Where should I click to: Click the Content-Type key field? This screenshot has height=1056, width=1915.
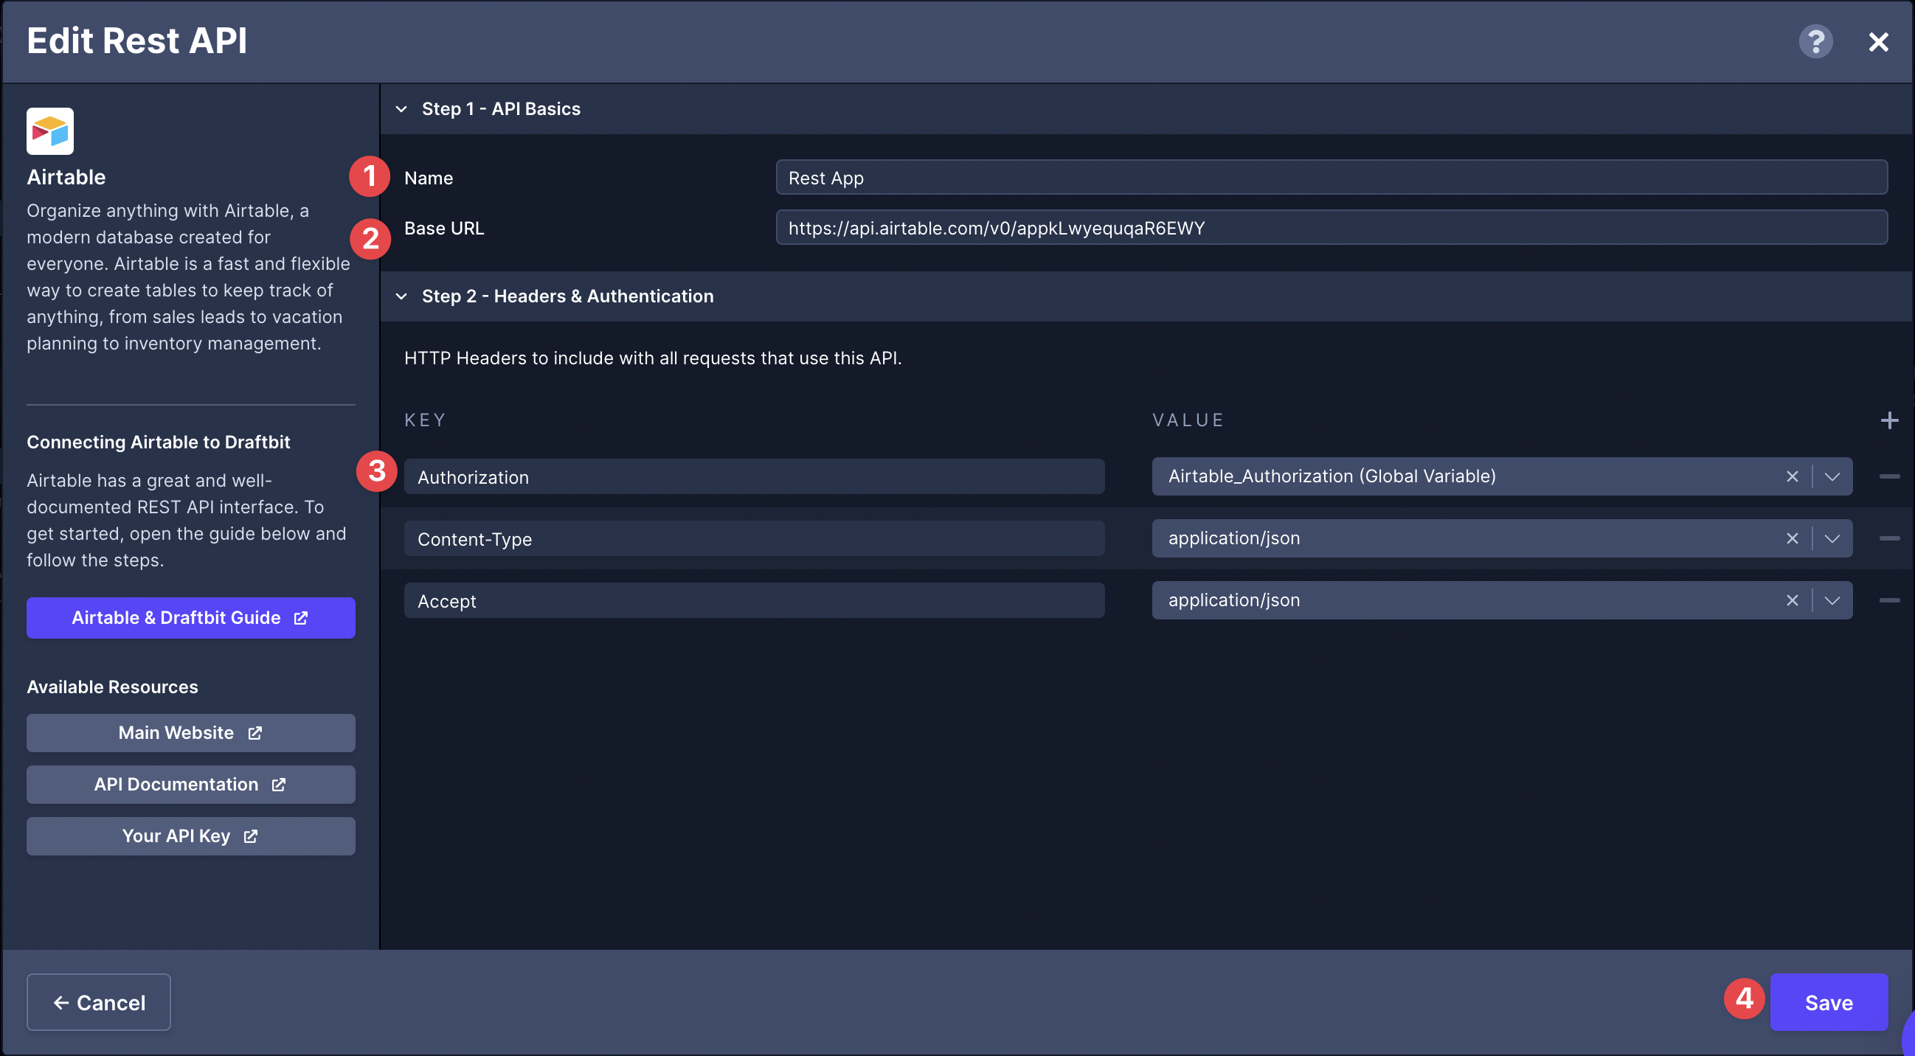(754, 539)
